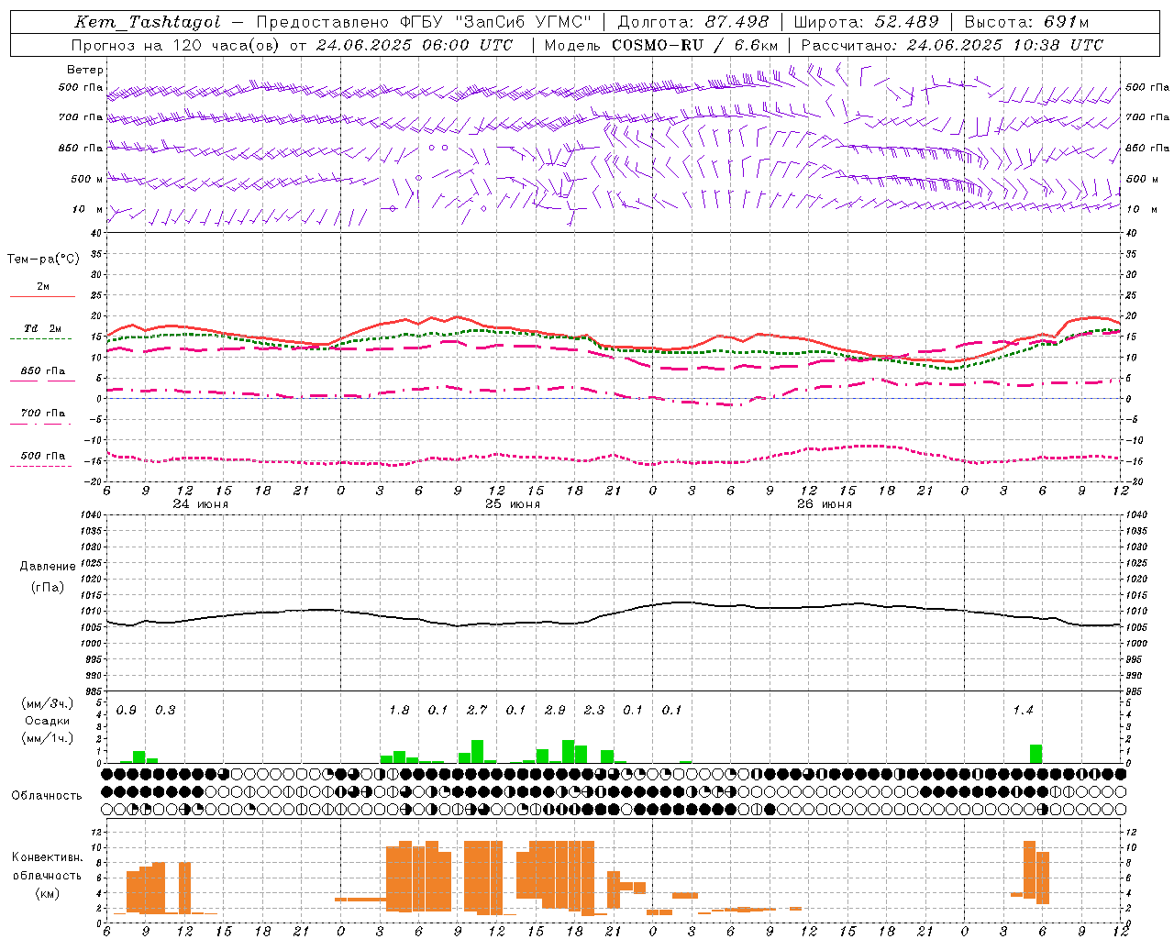Click the station name Kem_Tashtagol

(x=148, y=22)
